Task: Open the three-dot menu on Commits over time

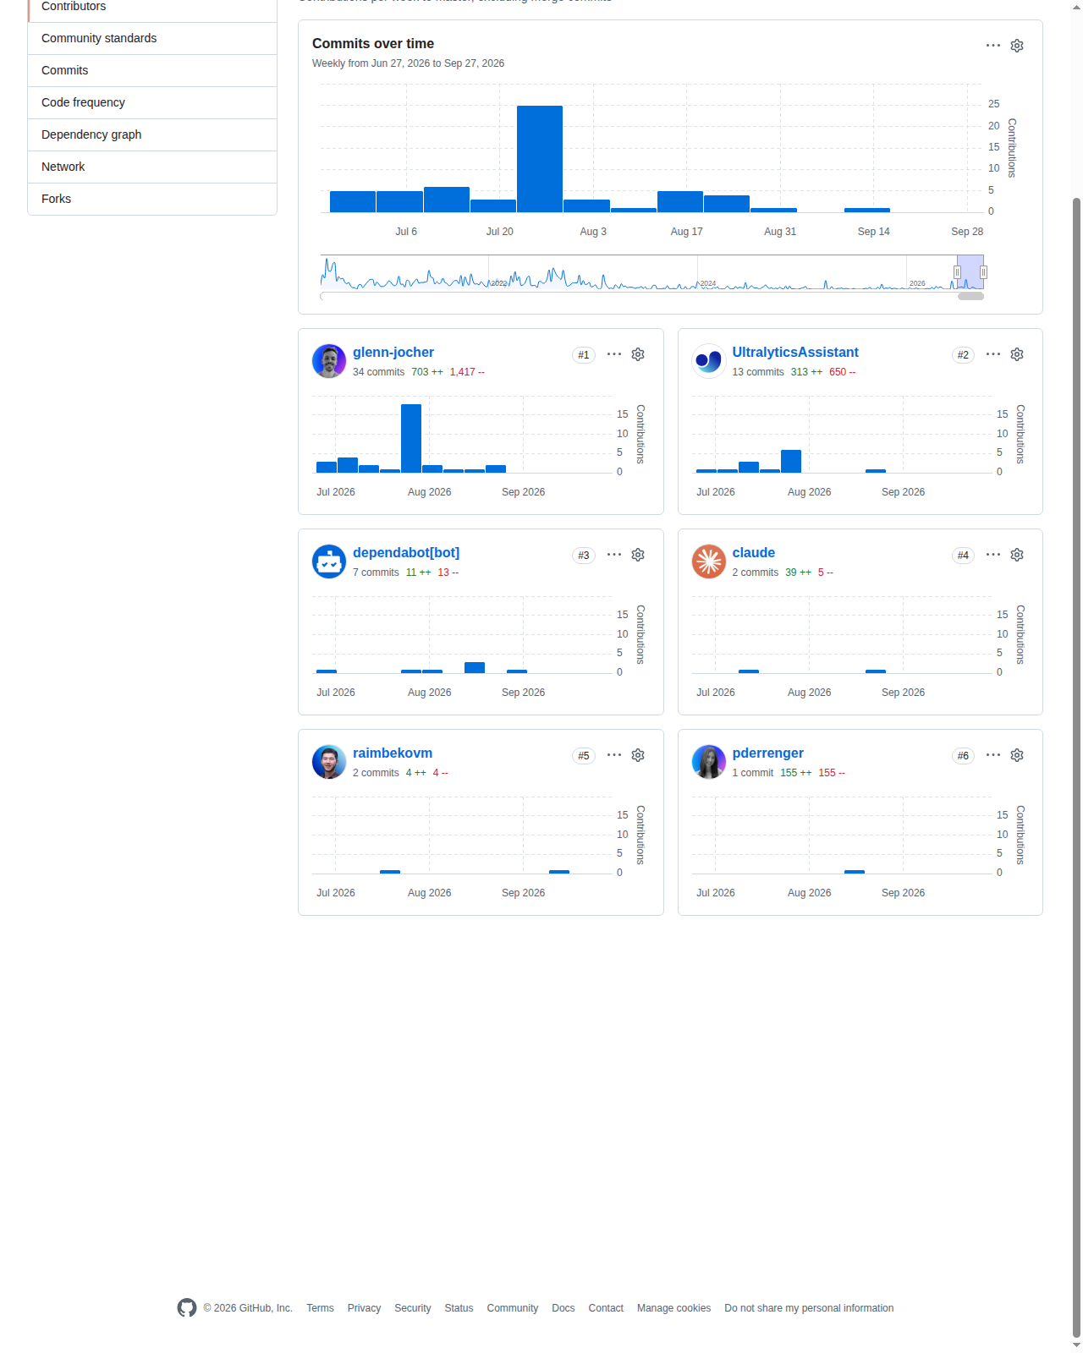Action: 993,46
